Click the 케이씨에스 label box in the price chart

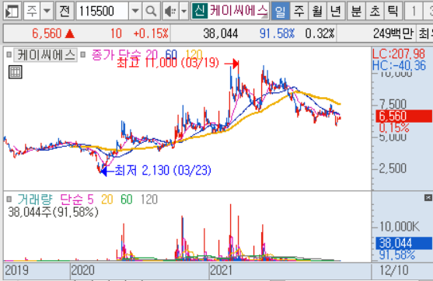click(46, 55)
